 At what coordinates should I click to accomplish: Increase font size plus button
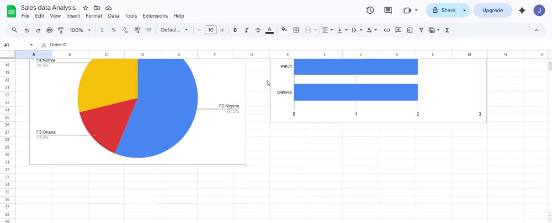point(222,30)
